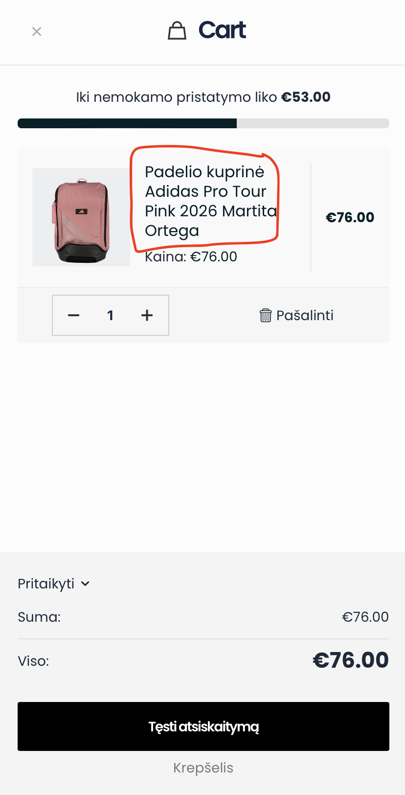Click the free shipping progress bar
This screenshot has width=405, height=795.
tap(203, 123)
